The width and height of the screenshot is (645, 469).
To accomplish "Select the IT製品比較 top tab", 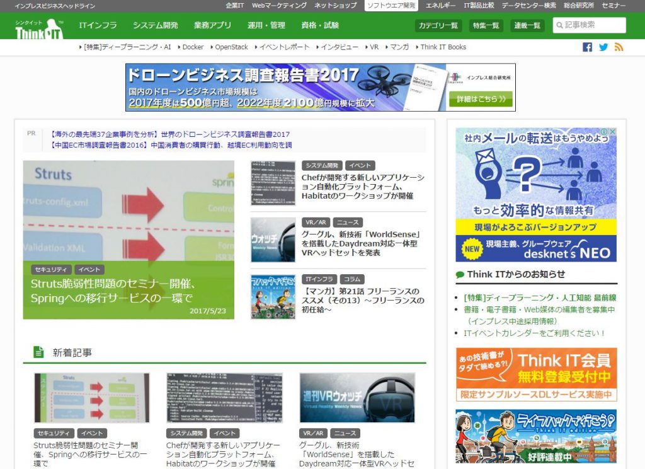I will click(x=479, y=6).
